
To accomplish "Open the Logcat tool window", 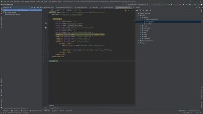I will pos(69,111).
